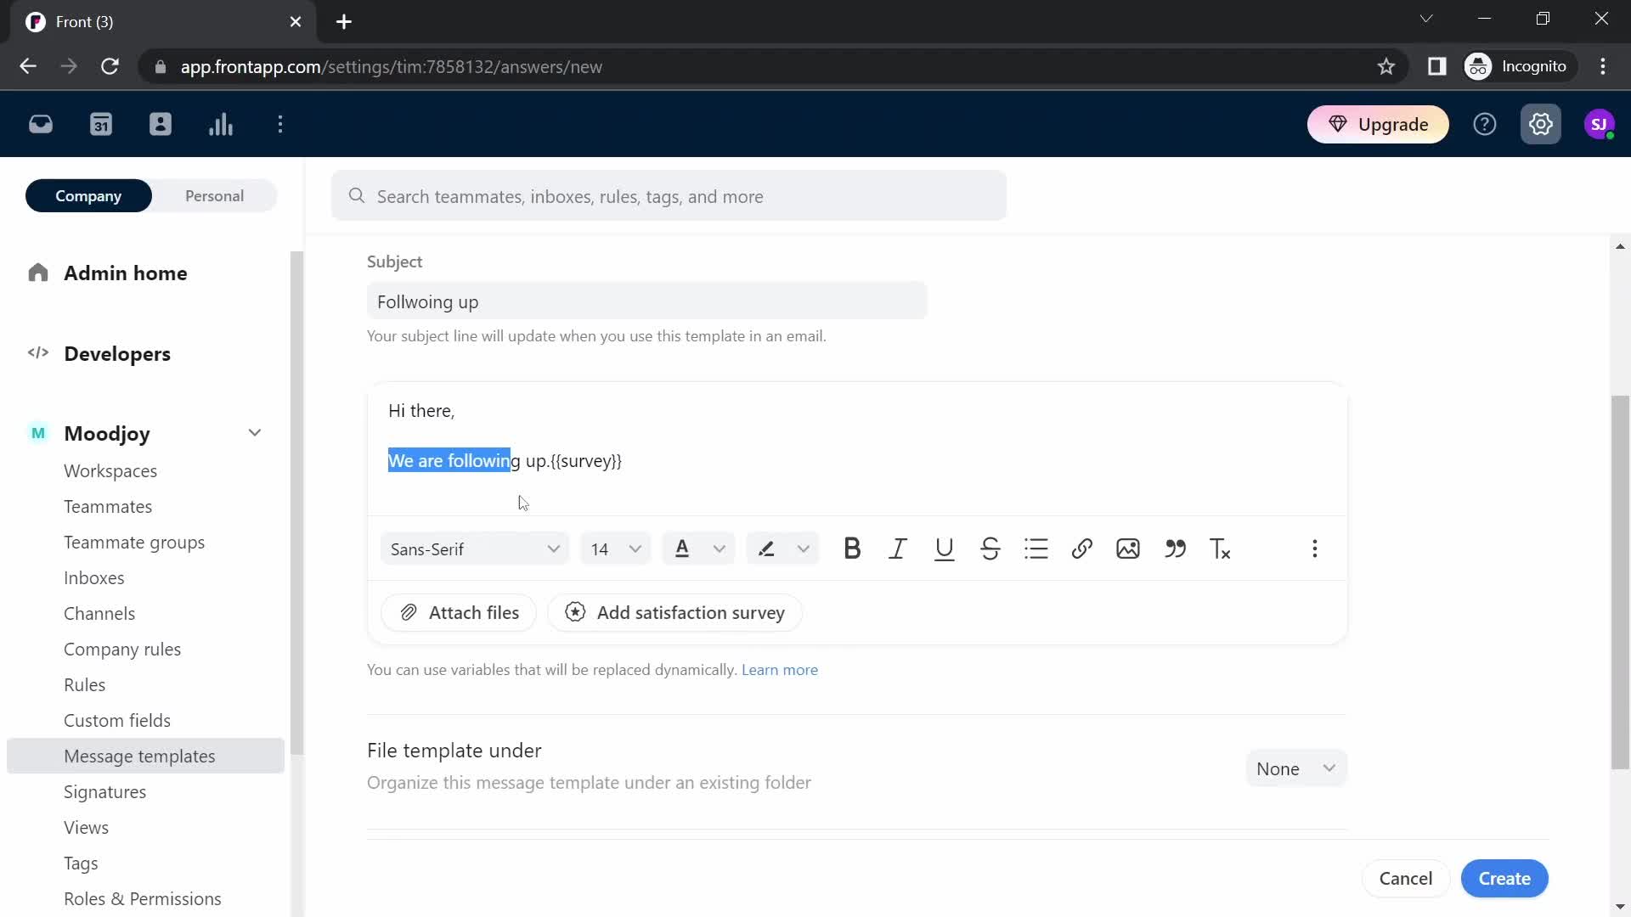Follow the Learn more link

click(x=780, y=670)
